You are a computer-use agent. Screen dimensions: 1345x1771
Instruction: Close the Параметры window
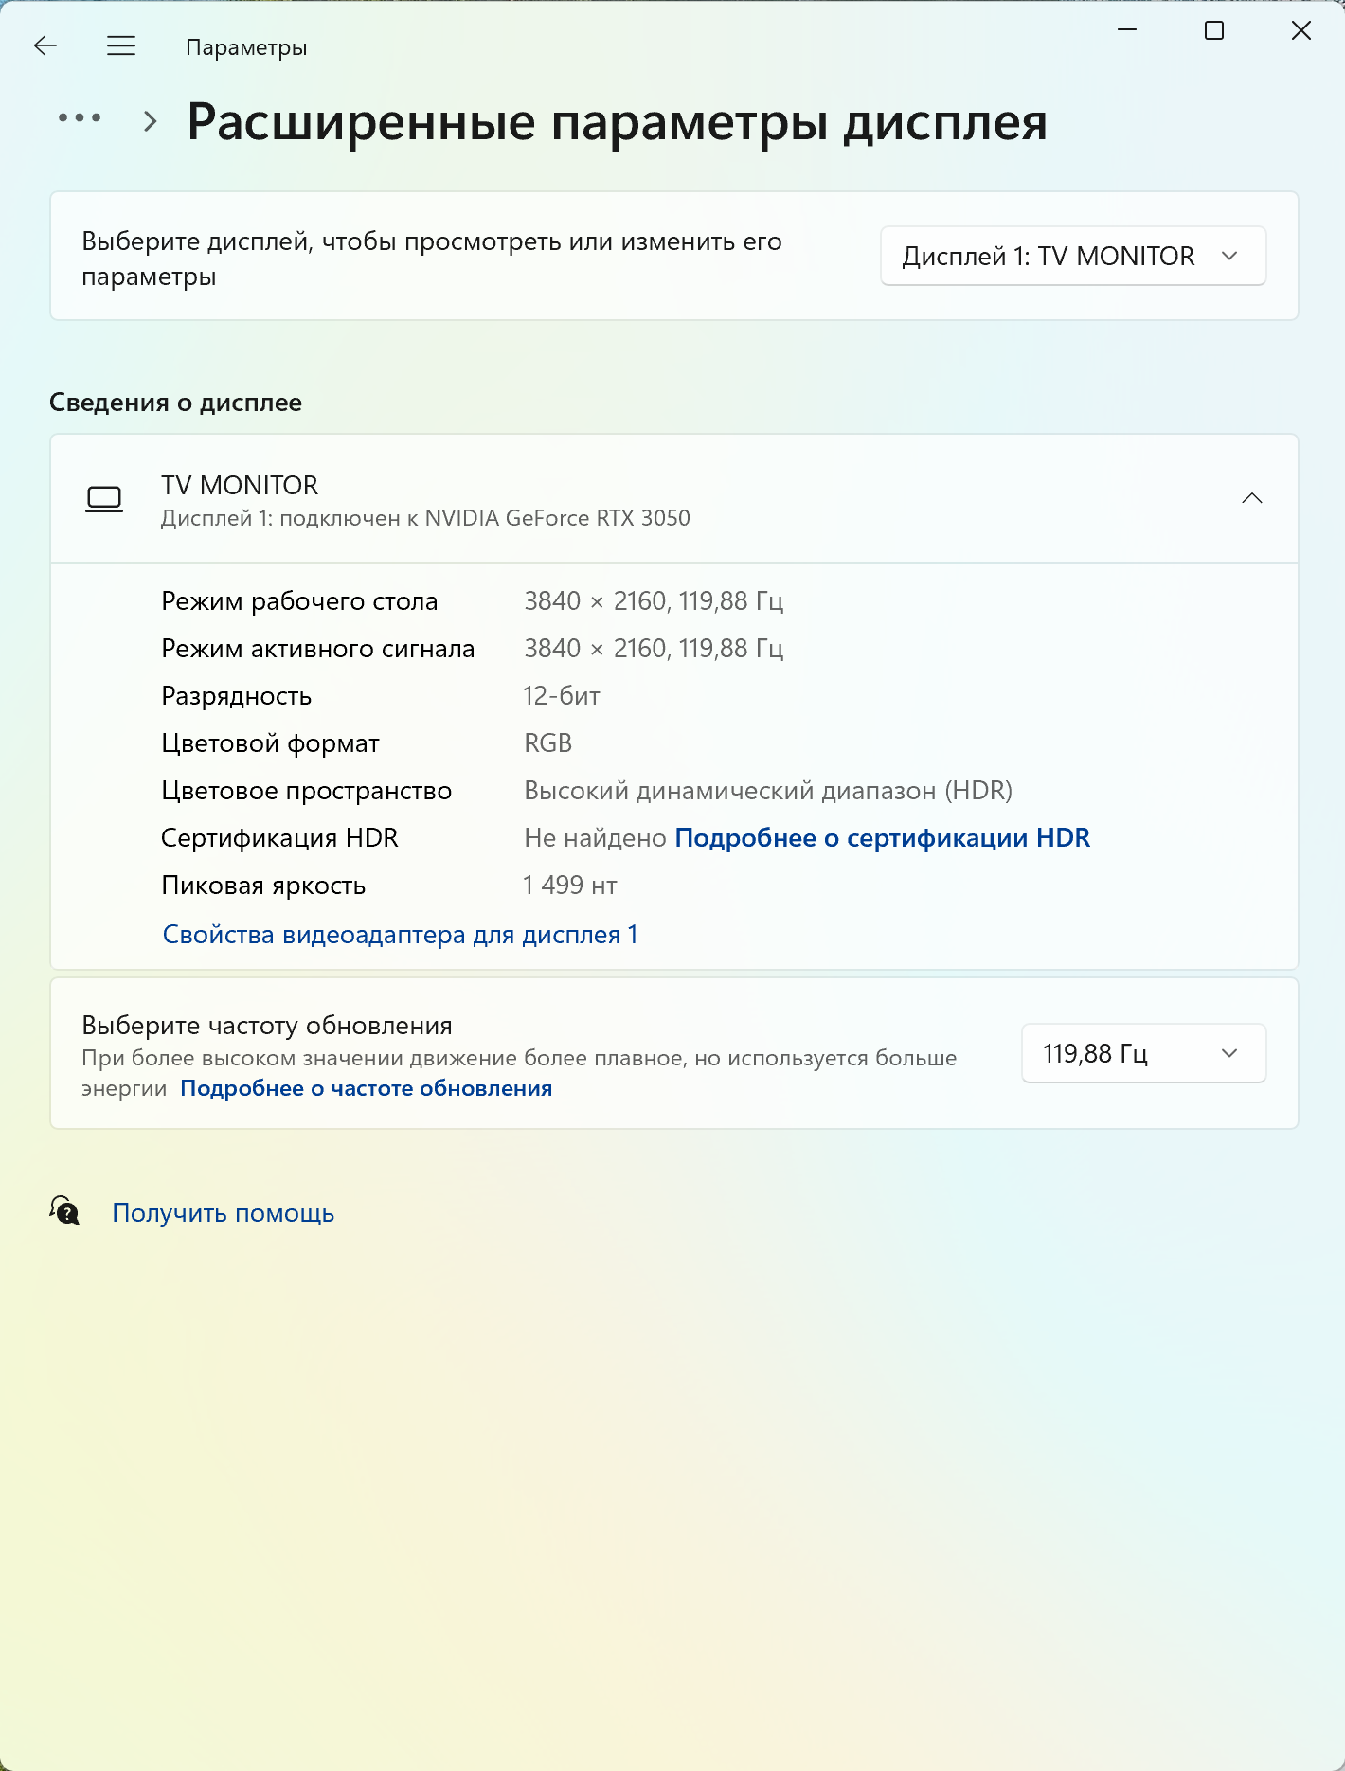click(x=1301, y=31)
